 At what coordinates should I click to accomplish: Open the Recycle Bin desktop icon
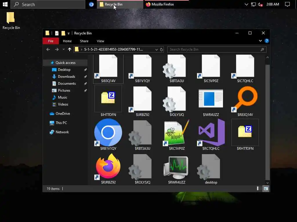(x=11, y=21)
